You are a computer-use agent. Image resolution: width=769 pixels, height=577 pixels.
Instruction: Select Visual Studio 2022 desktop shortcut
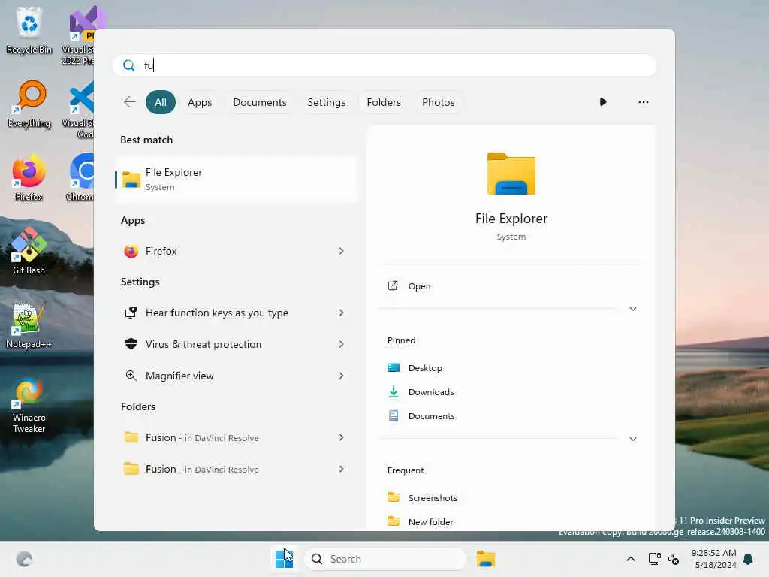tap(78, 36)
